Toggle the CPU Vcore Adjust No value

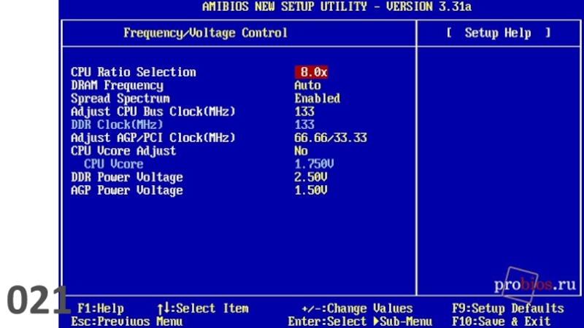pyautogui.click(x=301, y=151)
